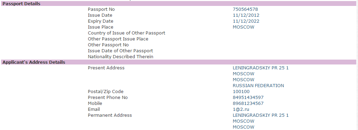Click the Issue Place value MOSCOW
This screenshot has height=130, width=358.
coord(243,27)
